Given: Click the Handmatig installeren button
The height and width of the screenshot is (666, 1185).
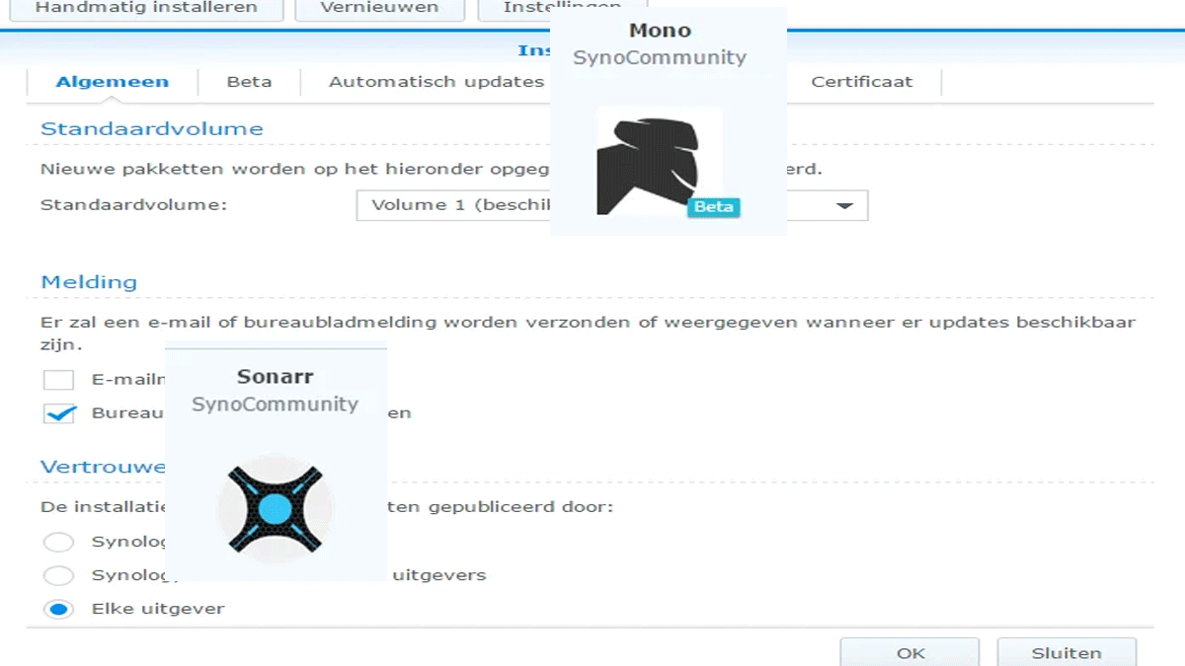Looking at the screenshot, I should [146, 8].
